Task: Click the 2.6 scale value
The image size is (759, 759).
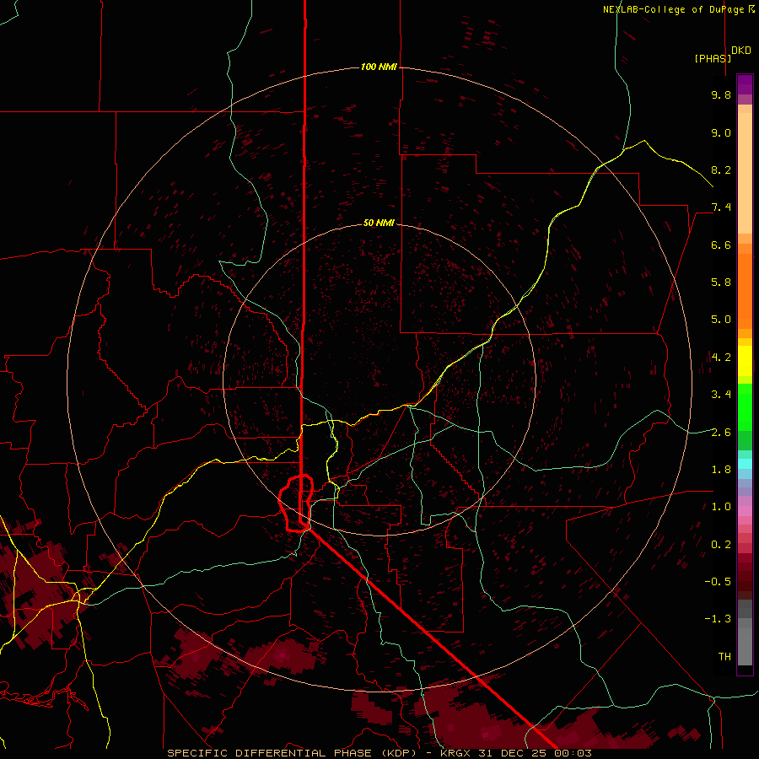Action: tap(721, 433)
